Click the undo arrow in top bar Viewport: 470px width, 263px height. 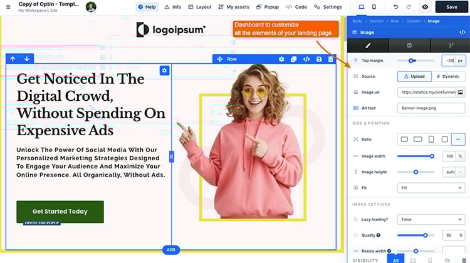click(x=395, y=7)
